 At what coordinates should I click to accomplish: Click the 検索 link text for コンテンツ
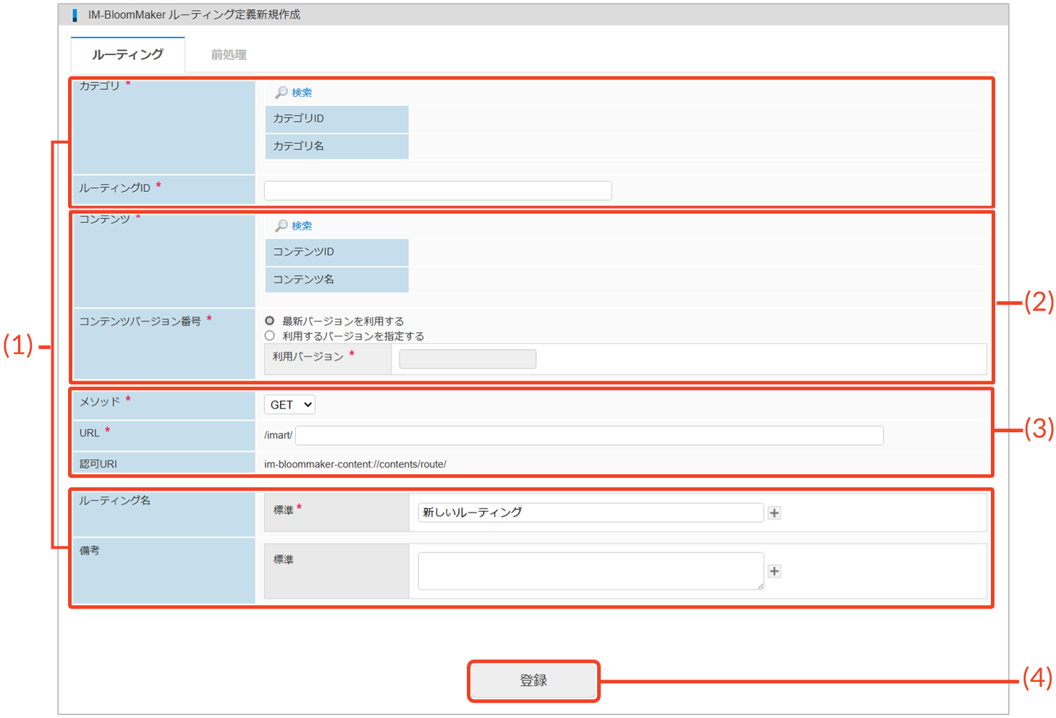302,226
